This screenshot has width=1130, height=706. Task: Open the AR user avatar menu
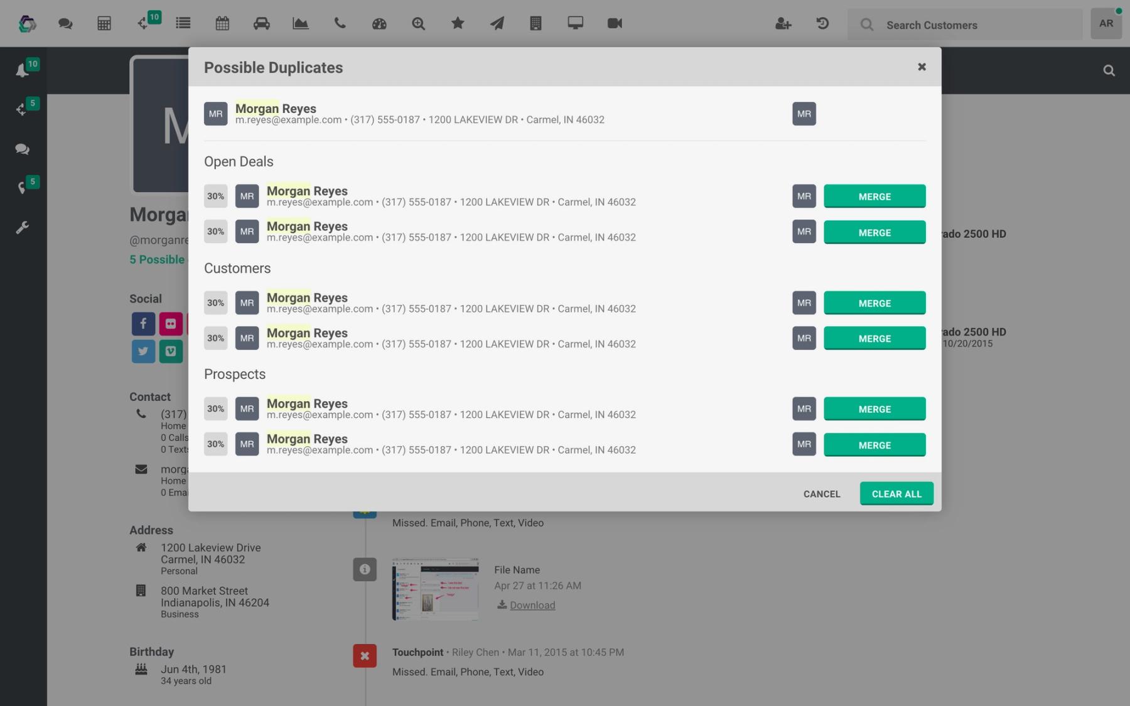[1106, 24]
